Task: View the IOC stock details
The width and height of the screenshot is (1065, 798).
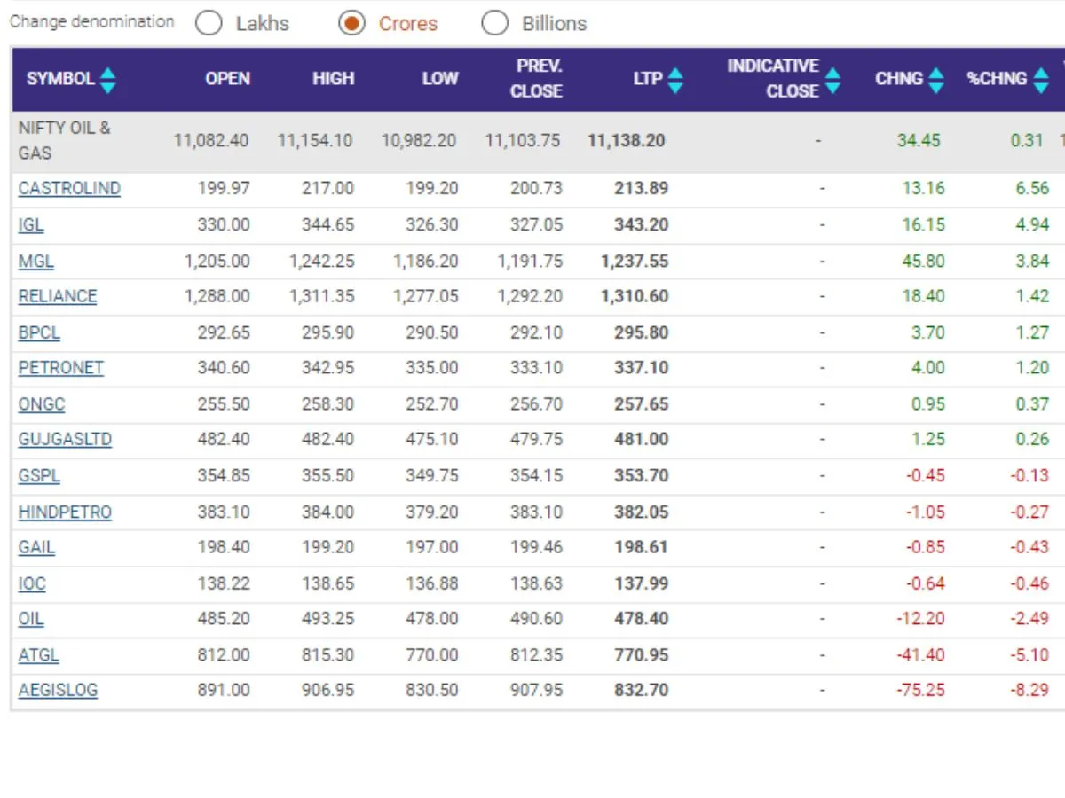Action: [x=32, y=584]
